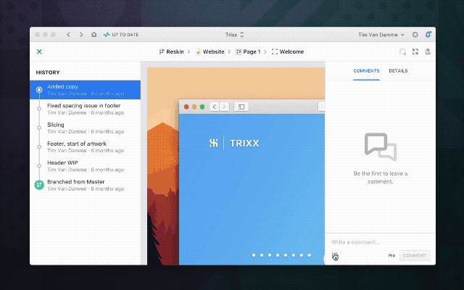The height and width of the screenshot is (290, 464).
Task: Go to the Reskin branch breadcrumb
Action: coord(172,51)
